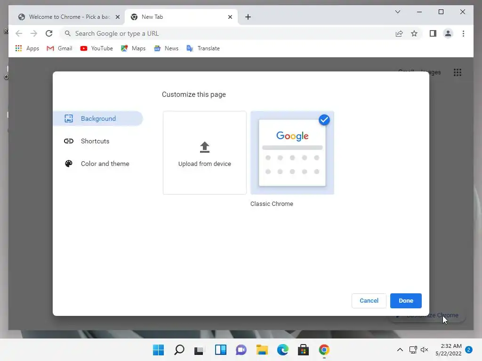
Task: Select the Classic Chrome background thumbnail
Action: pos(292,153)
